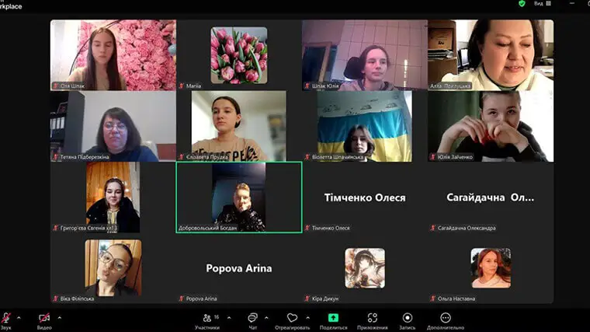This screenshot has width=590, height=332.
Task: Open the Дополнительно more options icon
Action: 445,318
